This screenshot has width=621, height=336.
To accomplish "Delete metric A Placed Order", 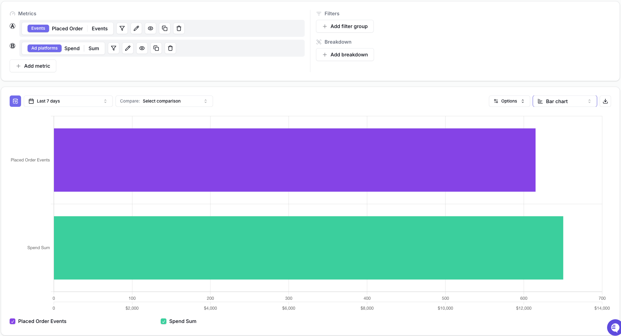I will tap(179, 28).
